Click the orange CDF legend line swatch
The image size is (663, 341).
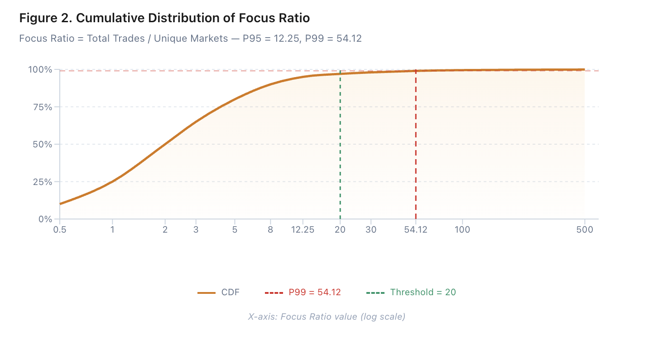[206, 293]
